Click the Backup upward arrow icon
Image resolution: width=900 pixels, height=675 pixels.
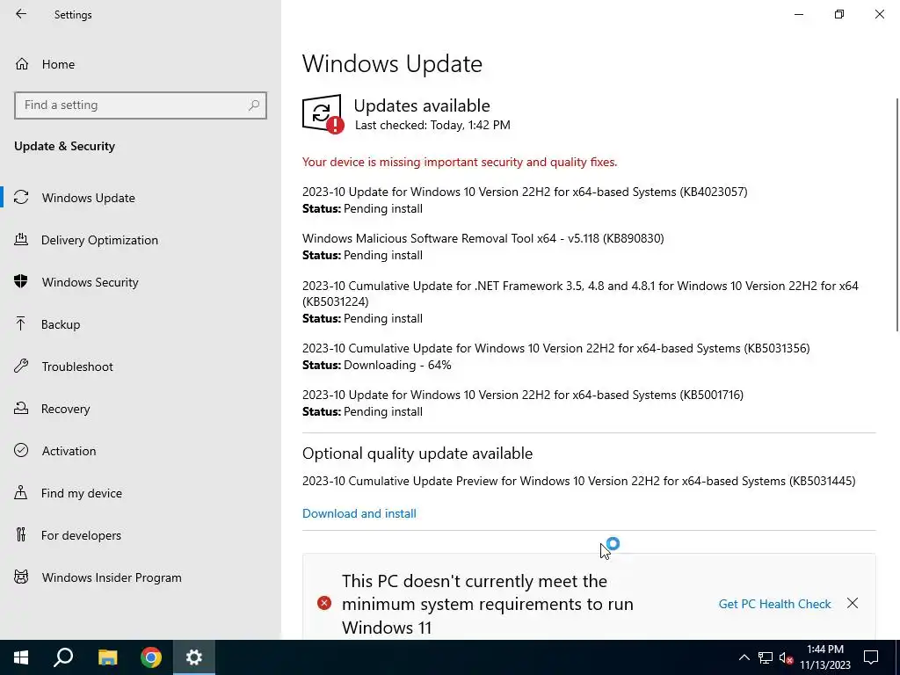point(21,324)
